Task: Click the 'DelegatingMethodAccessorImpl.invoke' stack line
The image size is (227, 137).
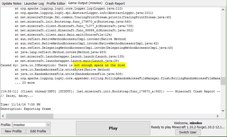Action: pyautogui.click(x=94, y=48)
